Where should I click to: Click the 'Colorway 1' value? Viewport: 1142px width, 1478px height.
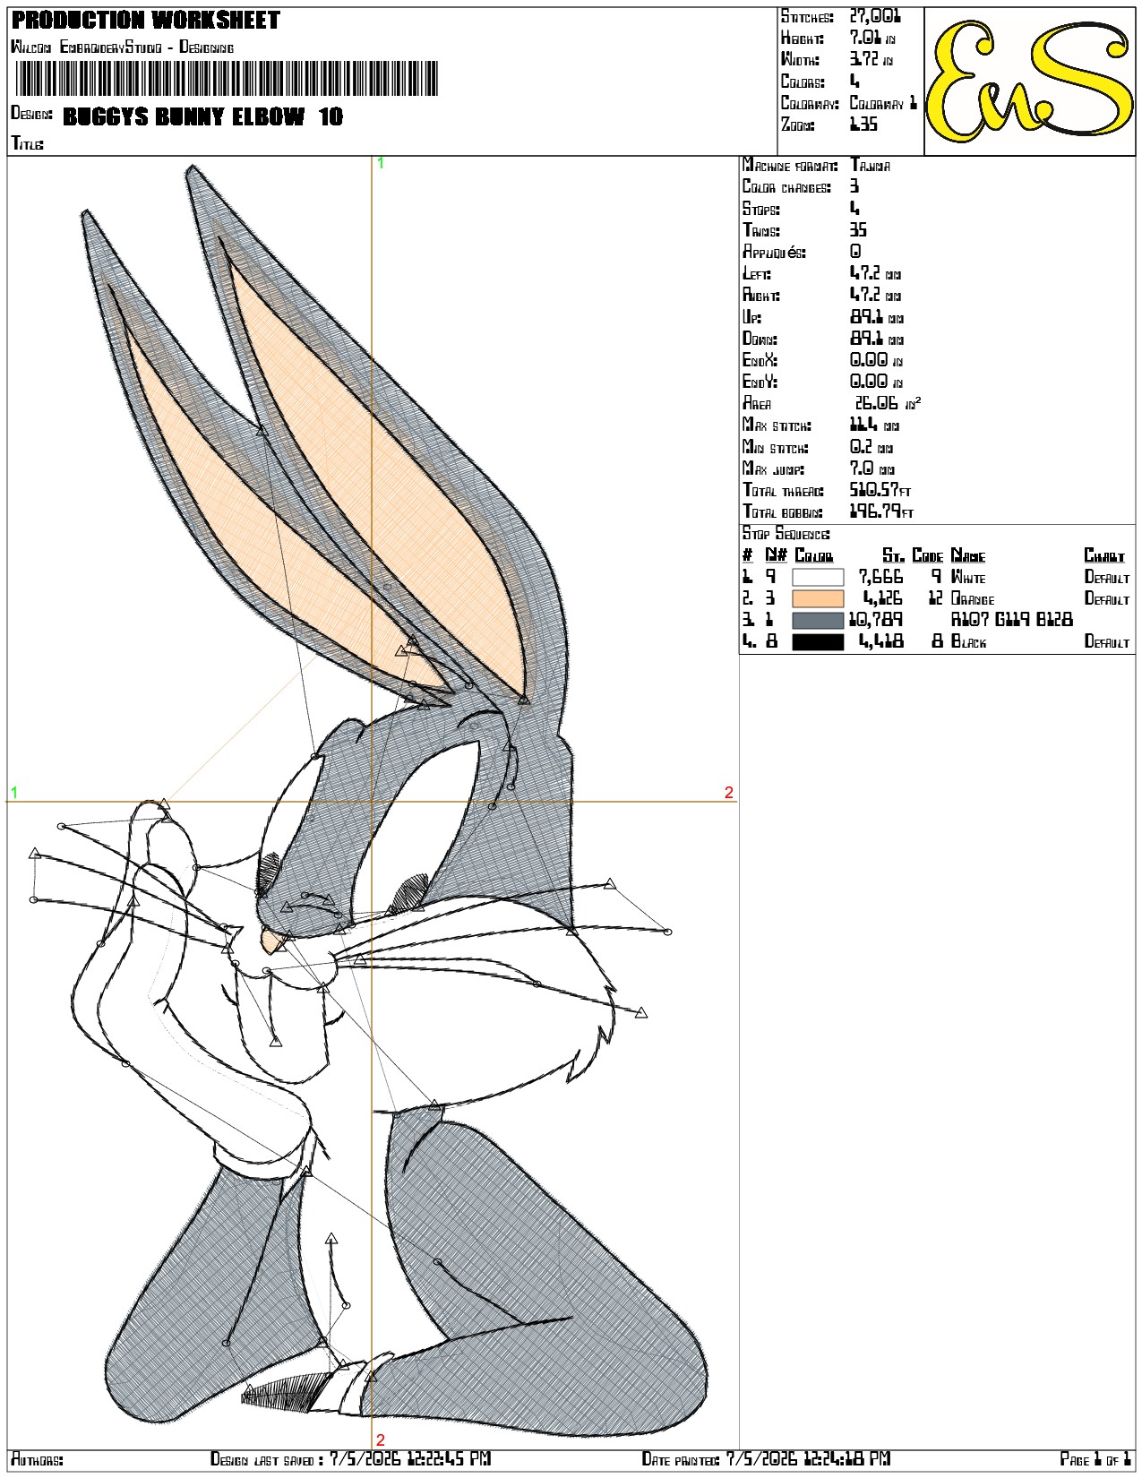883,103
